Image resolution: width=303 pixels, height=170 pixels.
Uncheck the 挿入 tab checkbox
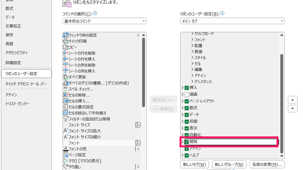pyautogui.click(x=186, y=88)
